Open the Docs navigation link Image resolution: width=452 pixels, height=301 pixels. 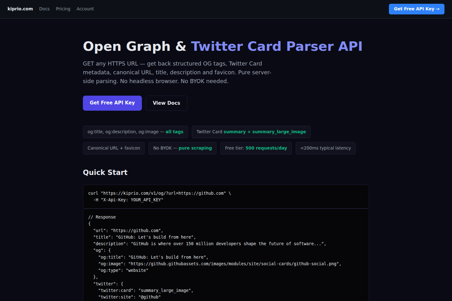44,9
